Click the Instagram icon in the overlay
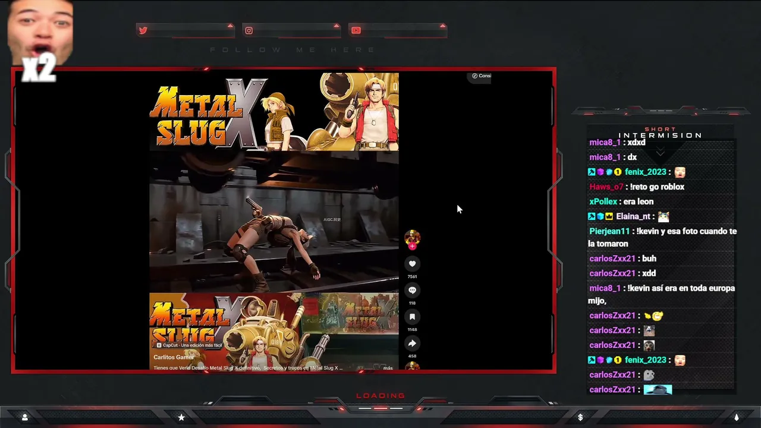This screenshot has width=761, height=428. 249,30
